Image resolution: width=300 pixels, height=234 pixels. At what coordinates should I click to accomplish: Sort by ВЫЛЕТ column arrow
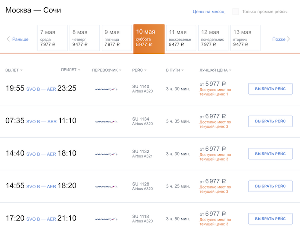click(x=21, y=70)
